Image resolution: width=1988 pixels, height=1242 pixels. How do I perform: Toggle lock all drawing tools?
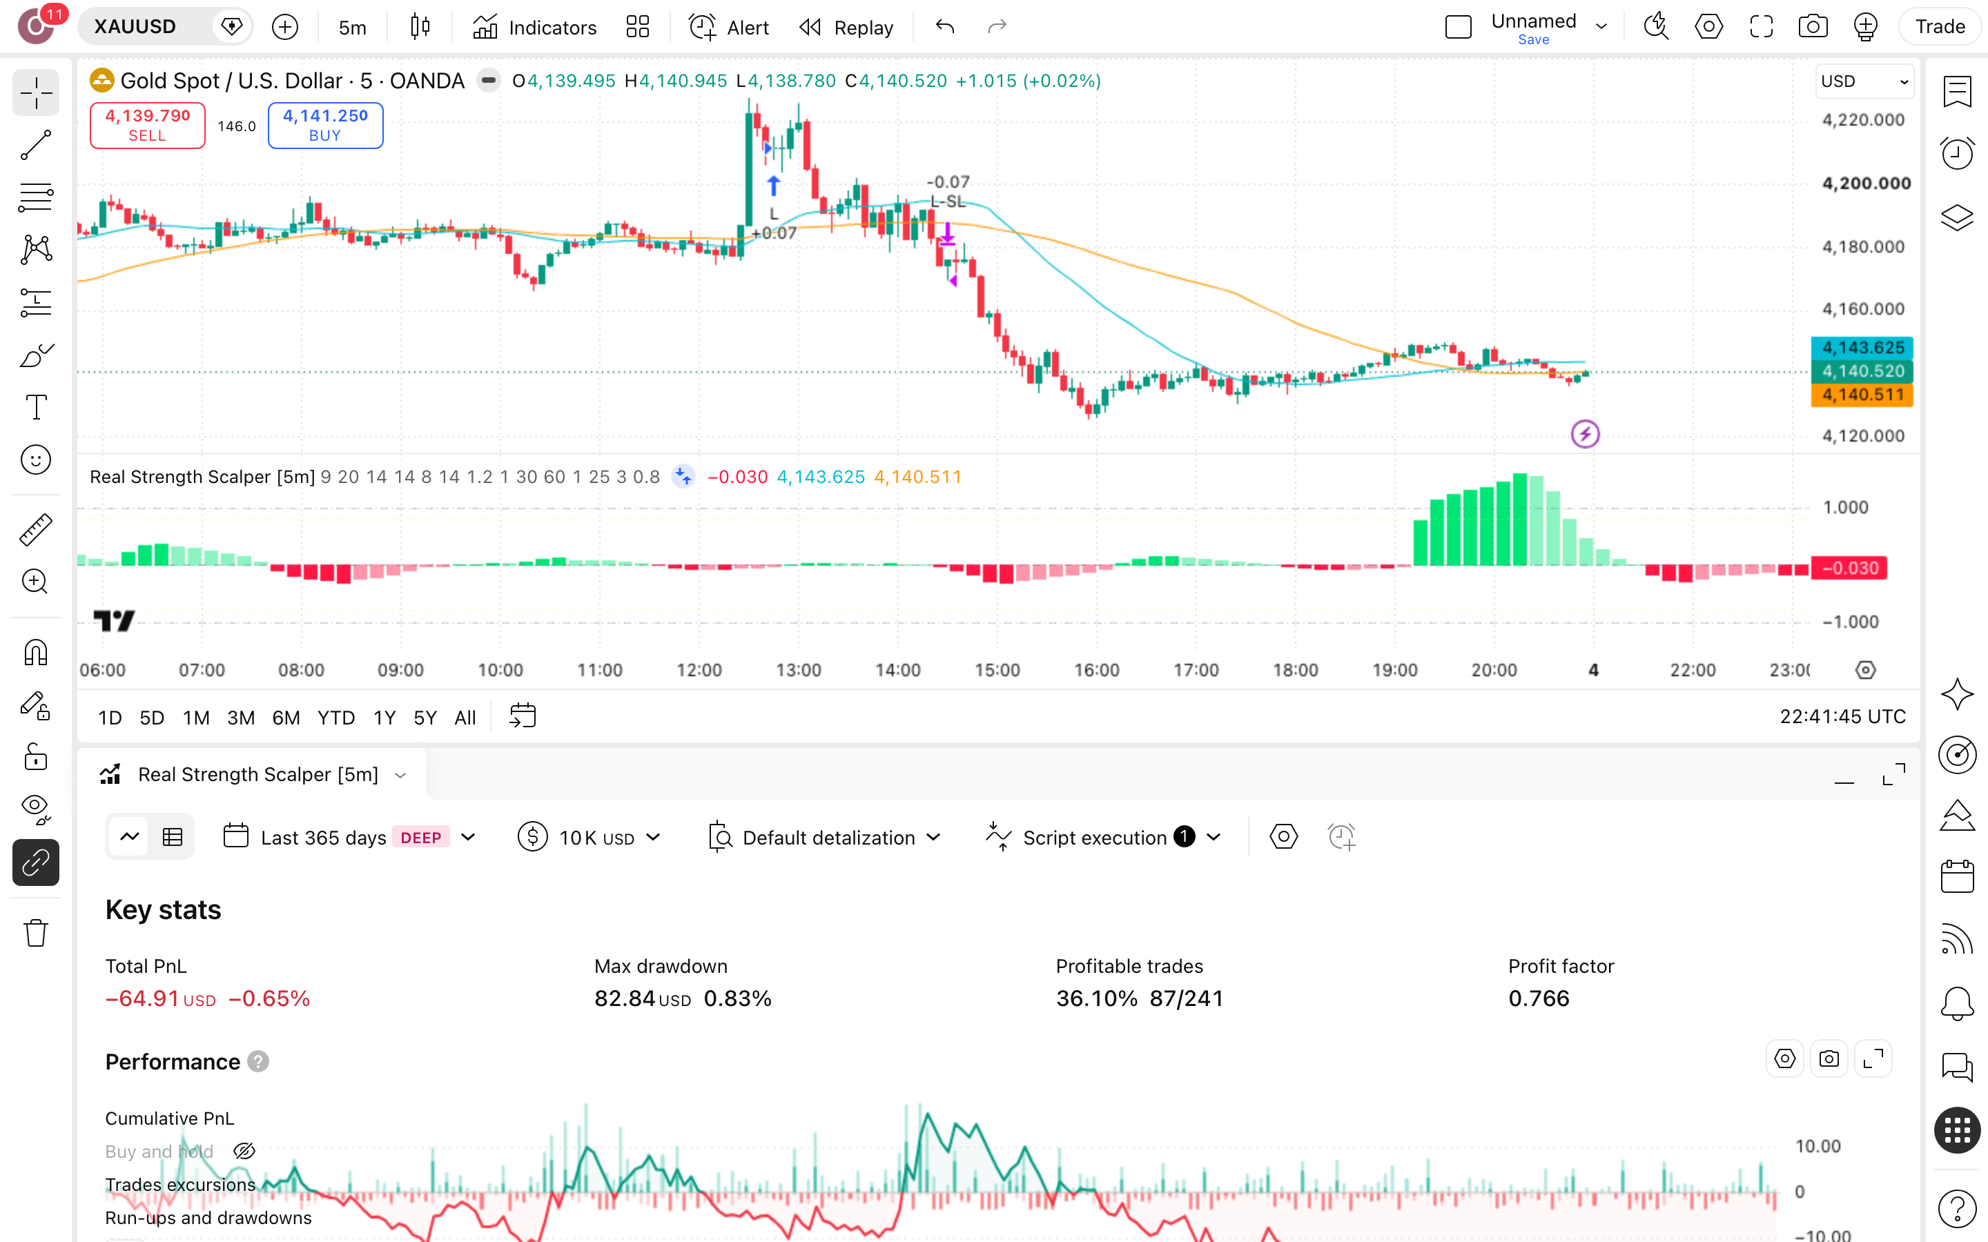tap(36, 756)
